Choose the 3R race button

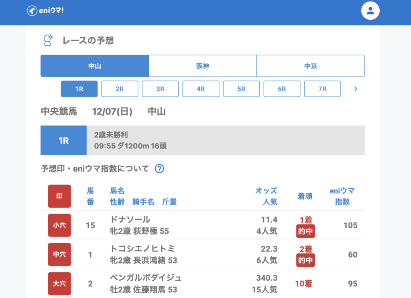point(160,89)
